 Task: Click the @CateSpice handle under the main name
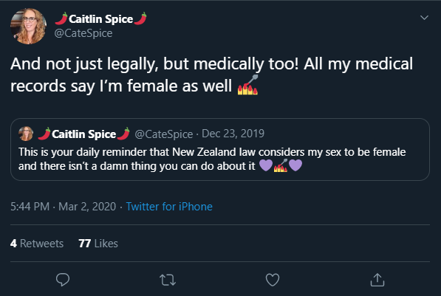coord(83,33)
